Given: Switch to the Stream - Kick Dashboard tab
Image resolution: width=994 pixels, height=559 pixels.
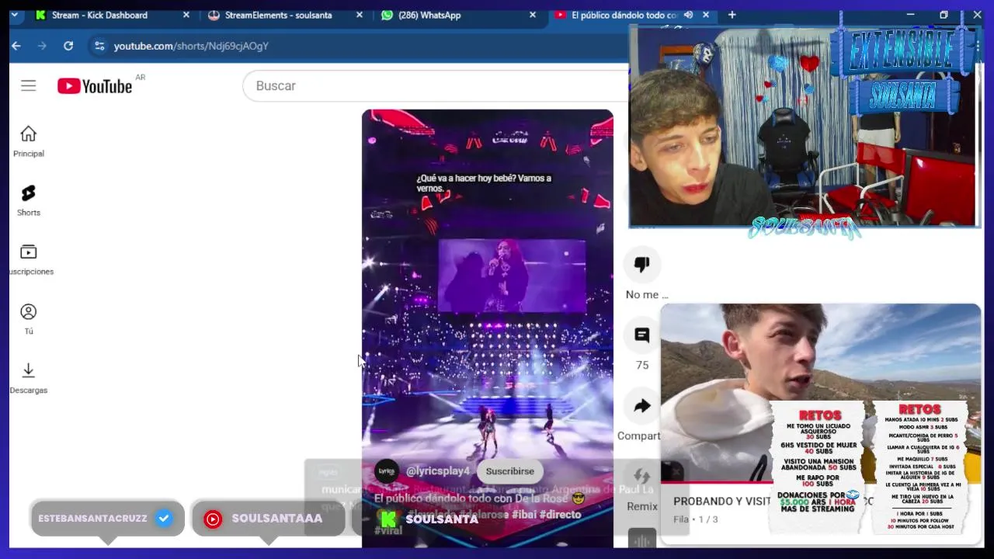Looking at the screenshot, I should pyautogui.click(x=99, y=15).
